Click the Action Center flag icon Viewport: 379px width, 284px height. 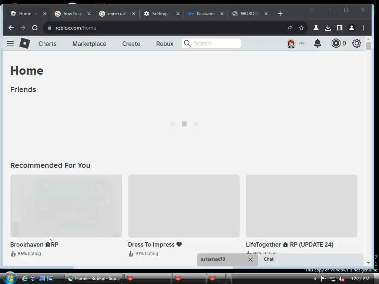(x=323, y=279)
